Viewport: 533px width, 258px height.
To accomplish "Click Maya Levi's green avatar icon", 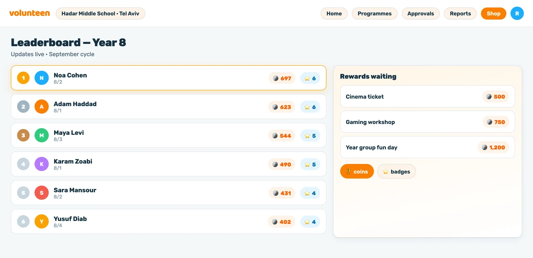I will coord(42,135).
